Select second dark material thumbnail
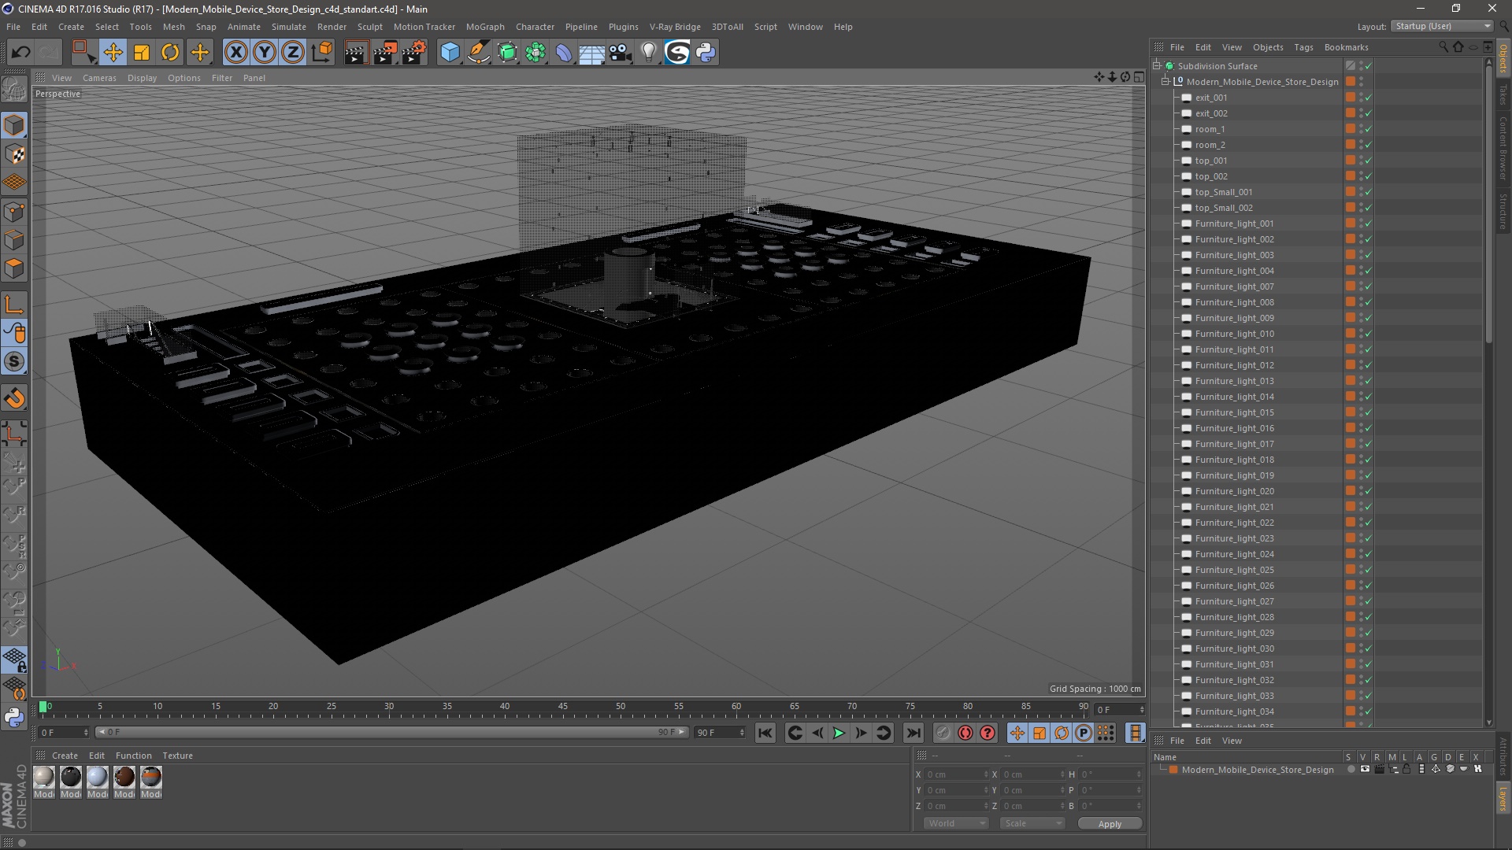Screen dimensions: 1512x850 pos(71,777)
